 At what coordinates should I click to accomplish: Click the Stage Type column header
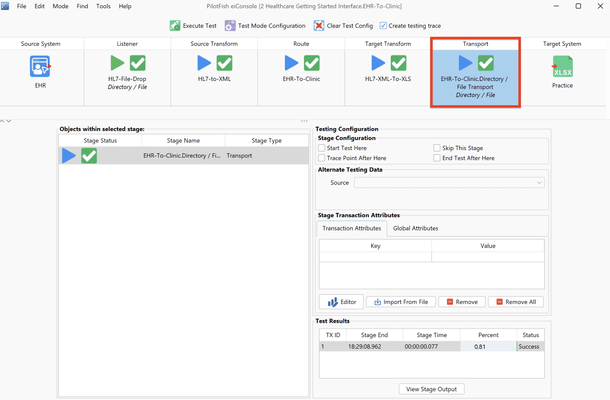tap(267, 140)
